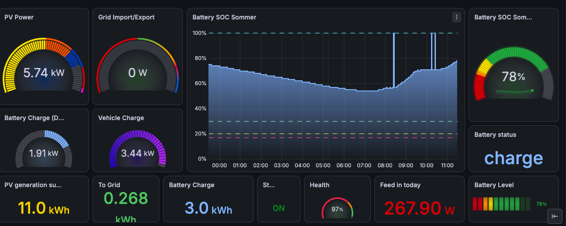Open the PV Power panel title
Image resolution: width=566 pixels, height=226 pixels.
pyautogui.click(x=19, y=17)
